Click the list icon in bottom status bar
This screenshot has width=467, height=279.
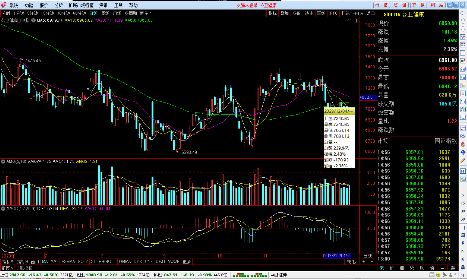click(x=432, y=275)
